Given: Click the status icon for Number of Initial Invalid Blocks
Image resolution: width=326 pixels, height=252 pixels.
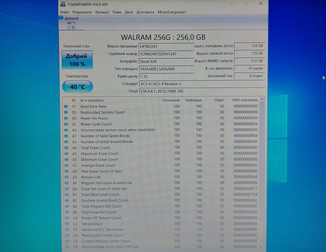Looking at the screenshot, I should [66, 142].
